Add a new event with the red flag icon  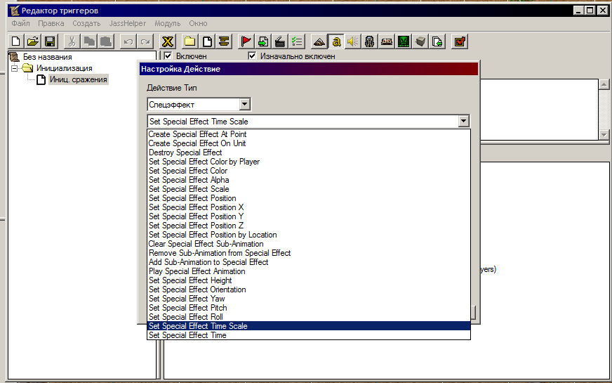[x=246, y=41]
